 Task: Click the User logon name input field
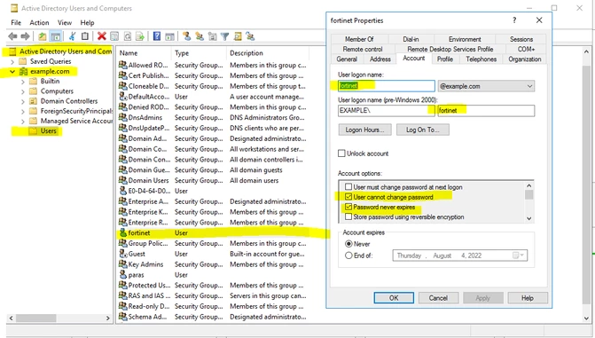pos(387,86)
